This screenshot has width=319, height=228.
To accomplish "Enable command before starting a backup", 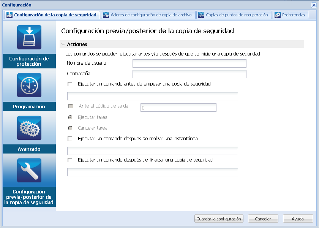I will tap(70, 84).
